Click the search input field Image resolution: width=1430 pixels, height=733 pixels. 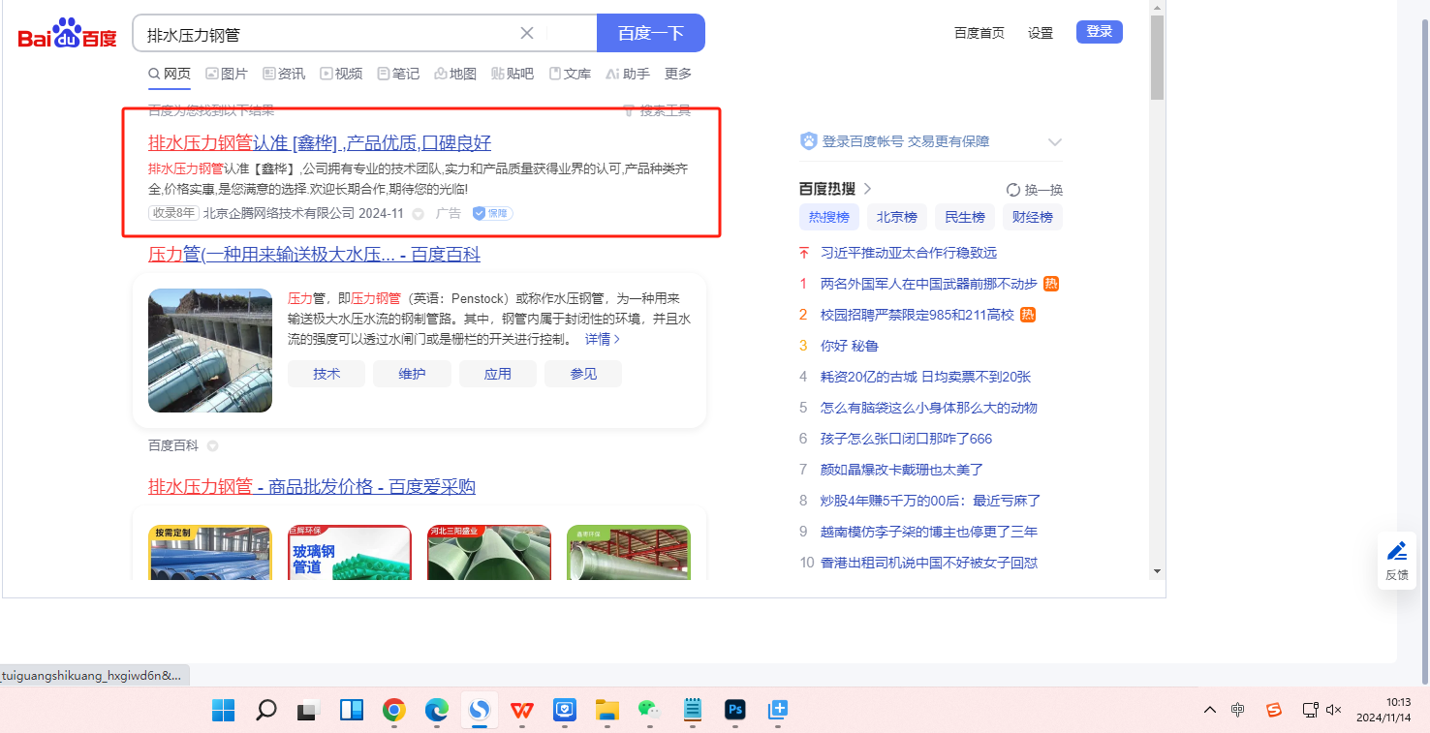click(329, 34)
